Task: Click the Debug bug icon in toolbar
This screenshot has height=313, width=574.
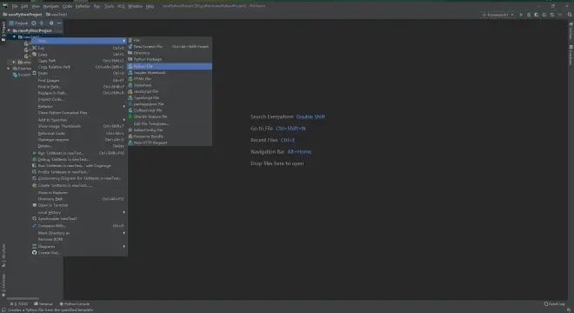Action: [x=529, y=15]
